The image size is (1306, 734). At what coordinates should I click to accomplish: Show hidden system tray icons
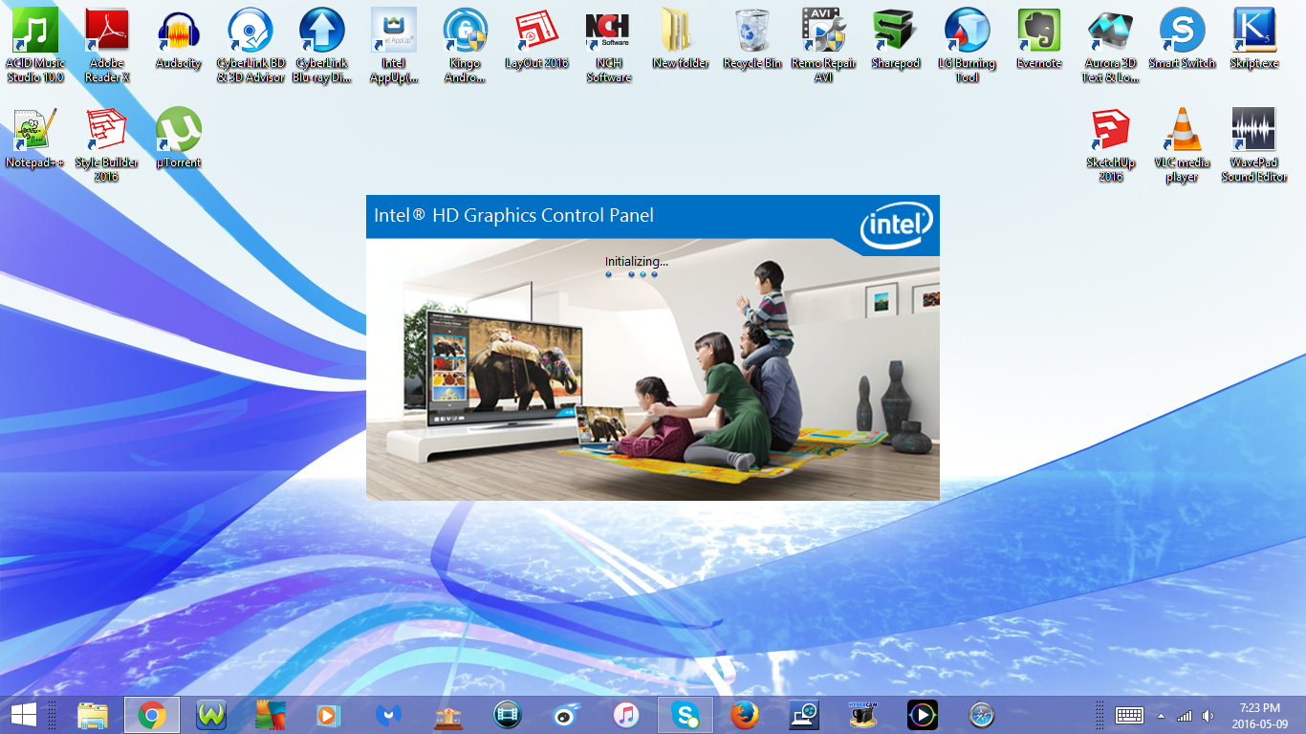[1162, 716]
